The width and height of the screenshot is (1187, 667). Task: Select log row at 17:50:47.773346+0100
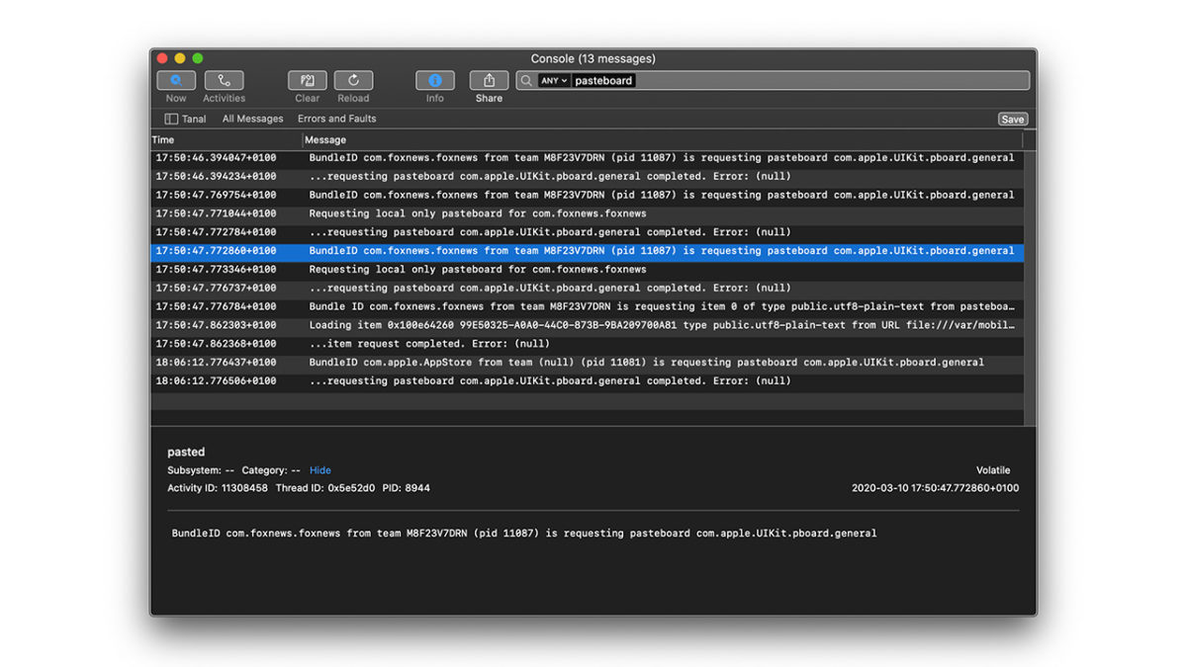click(588, 270)
